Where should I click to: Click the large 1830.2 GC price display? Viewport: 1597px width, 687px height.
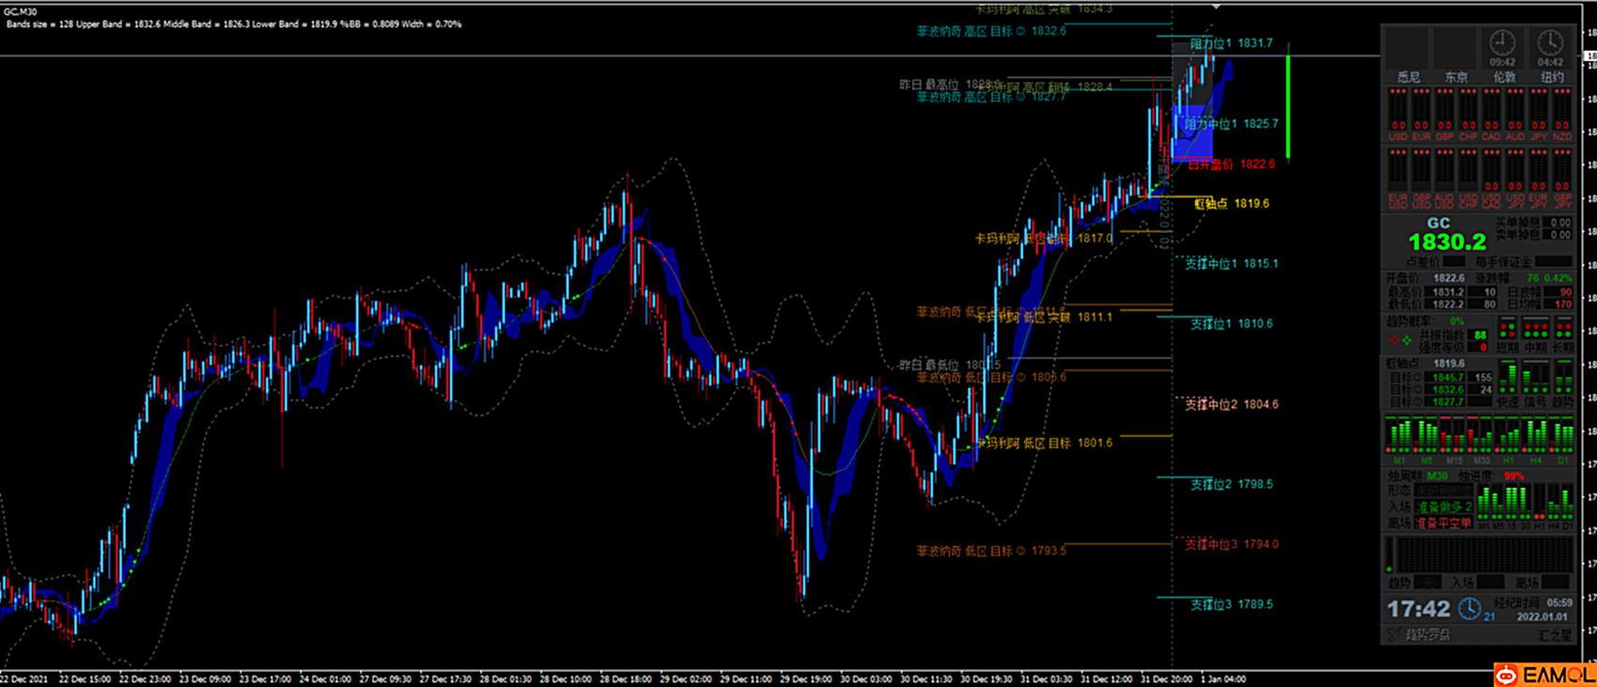(1447, 242)
